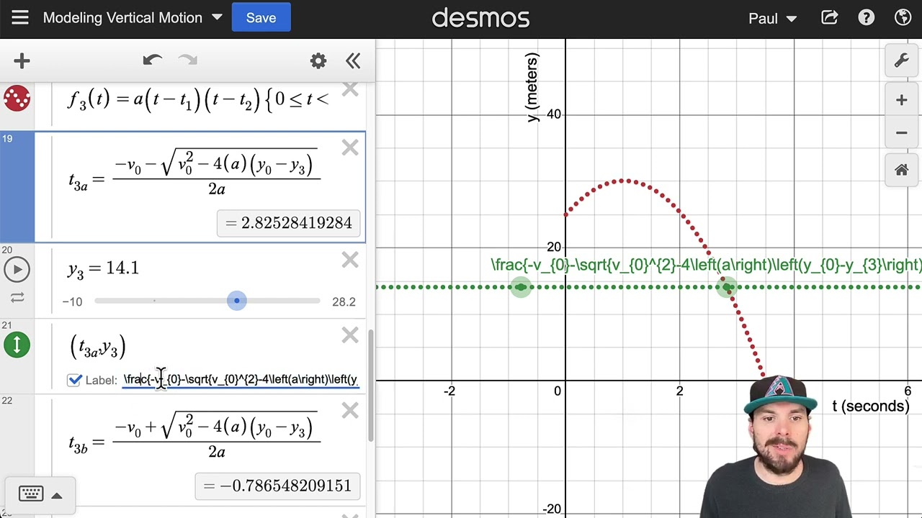Redo the last action
The width and height of the screenshot is (922, 518).
coord(187,61)
